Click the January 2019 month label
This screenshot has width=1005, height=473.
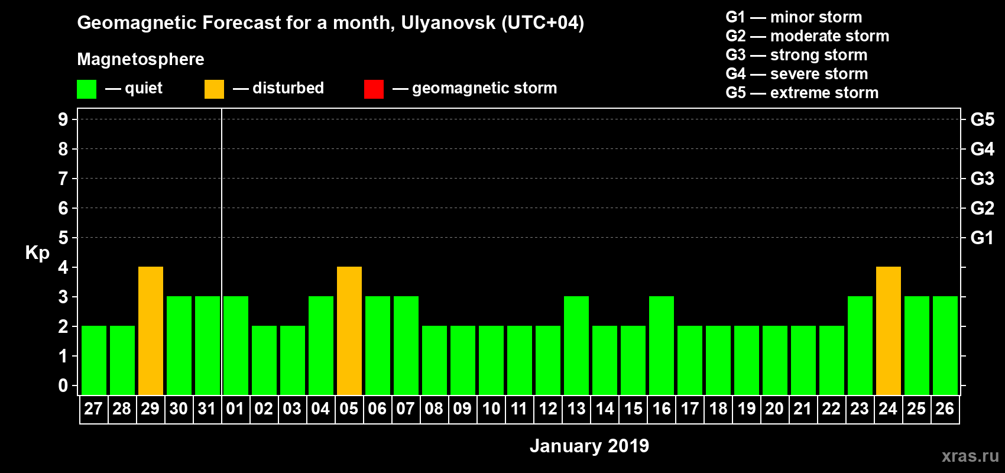[589, 446]
